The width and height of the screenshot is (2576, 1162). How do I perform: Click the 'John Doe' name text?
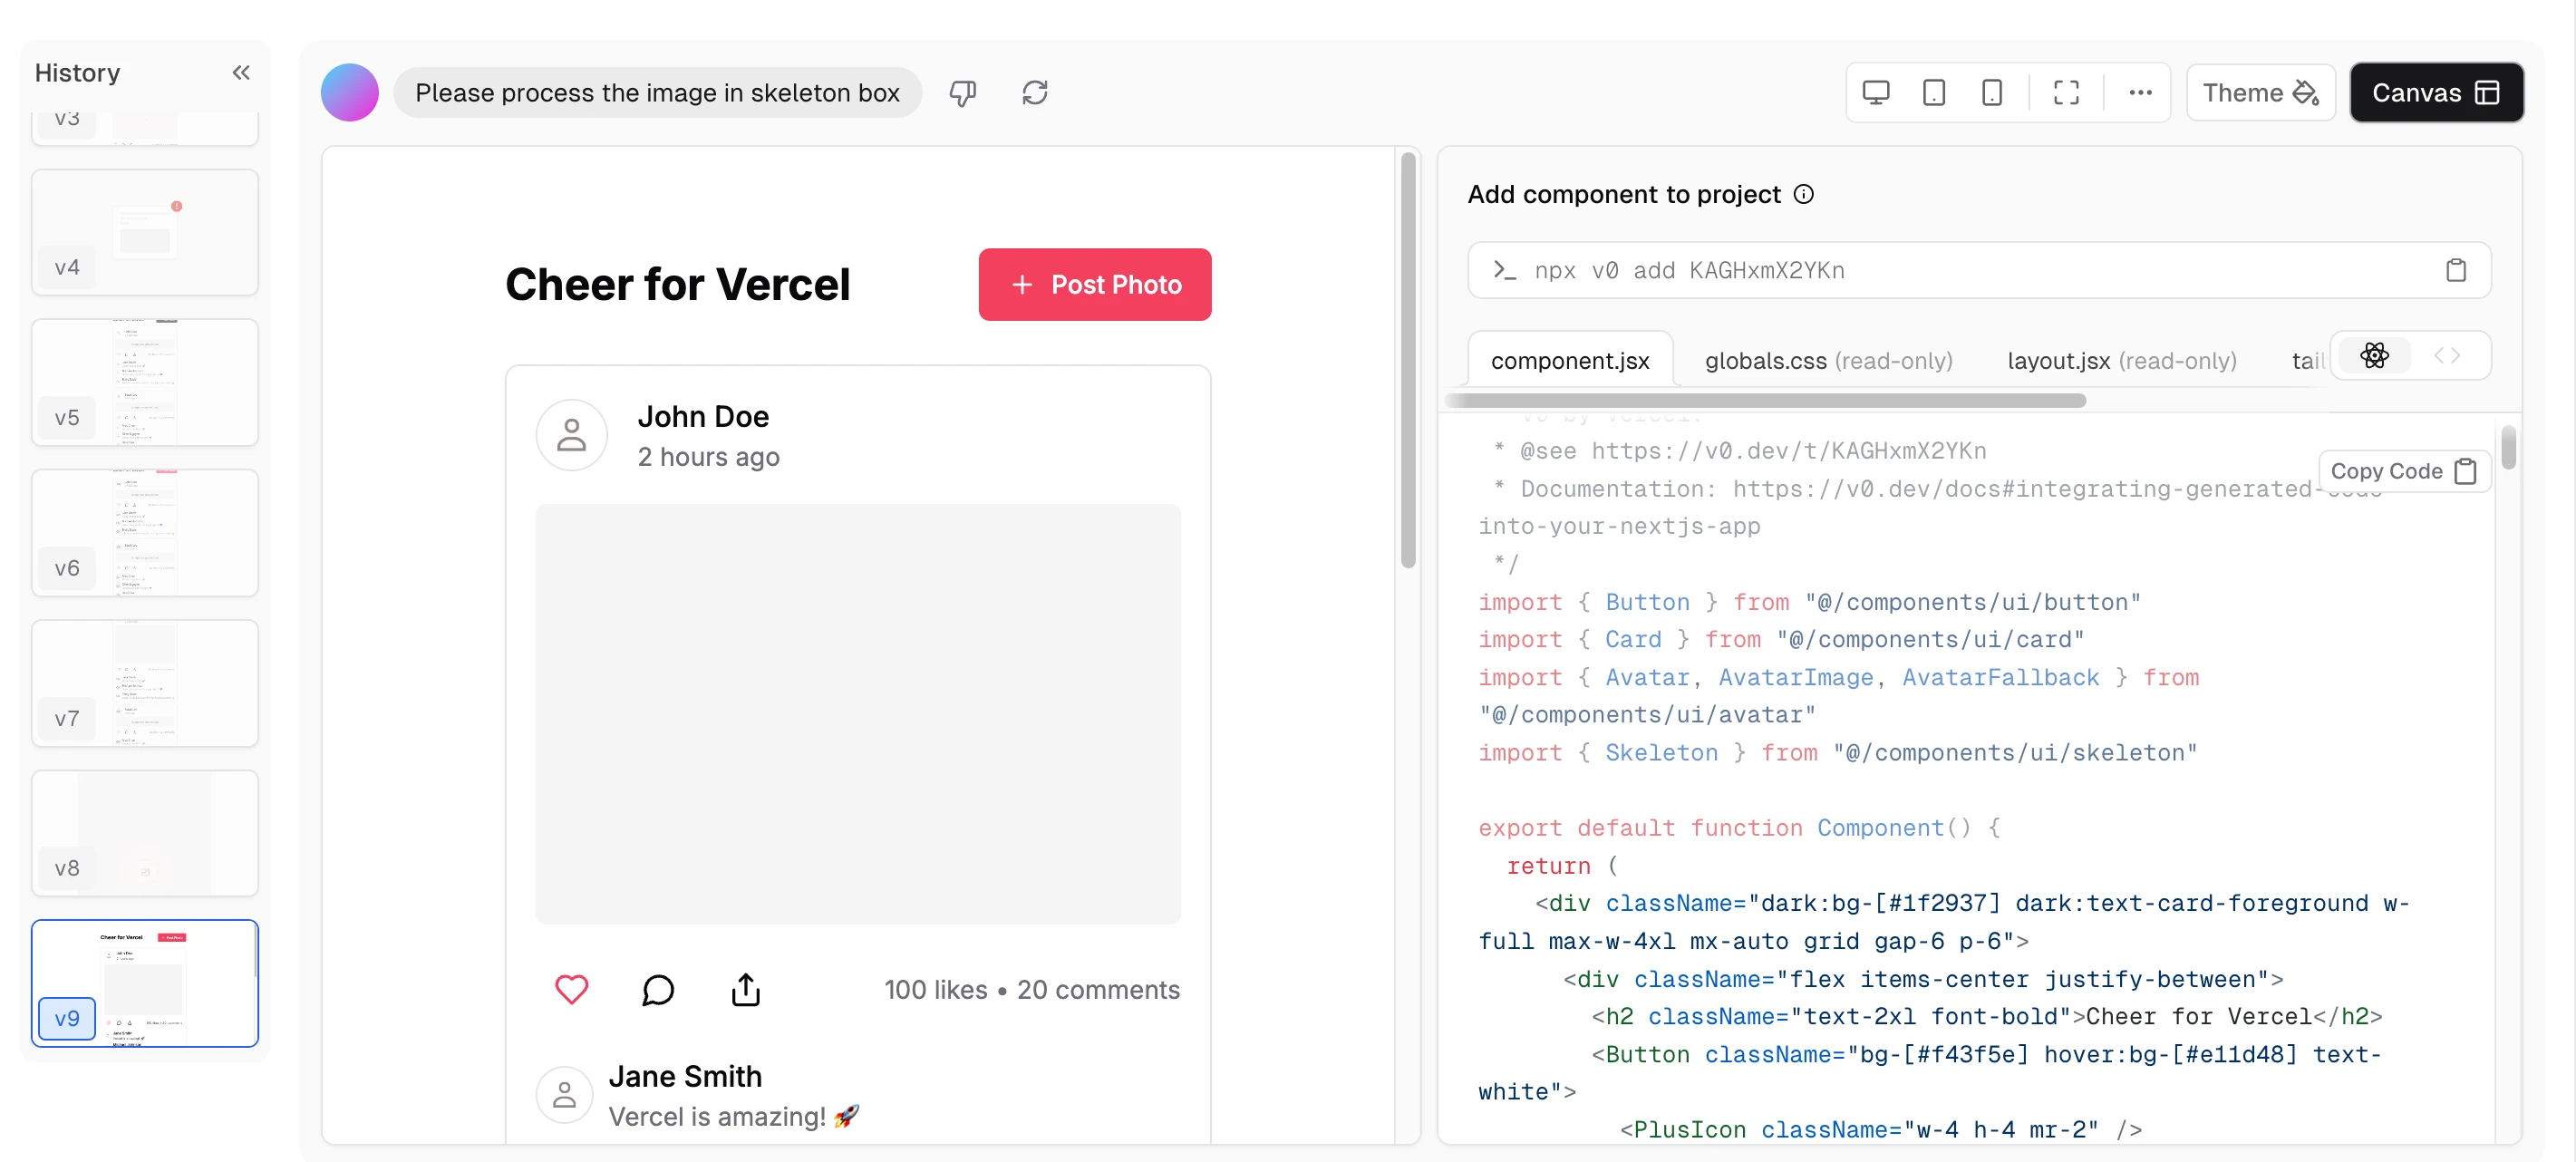click(x=703, y=416)
